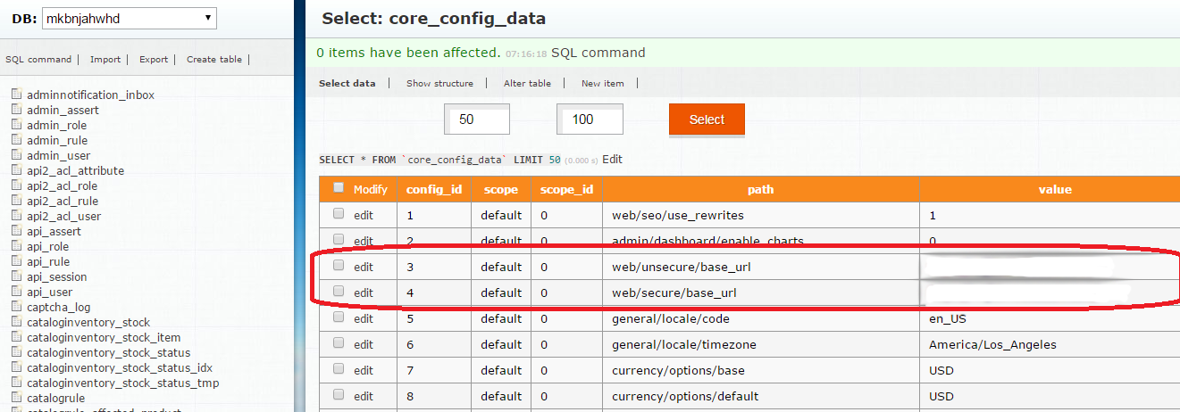Click the limit field containing 50
1180x412 pixels.
[x=476, y=119]
